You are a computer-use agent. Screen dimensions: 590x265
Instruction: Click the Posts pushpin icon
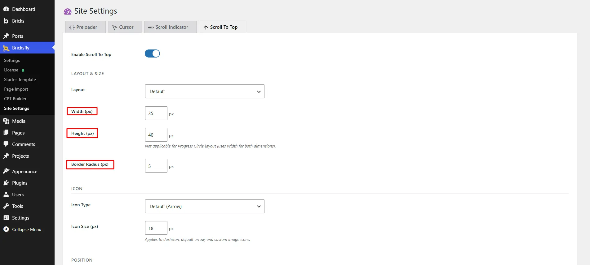pos(6,36)
